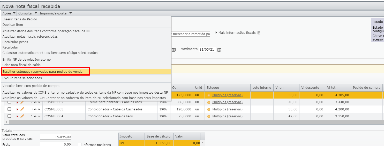Click the Lote interno column header
Image resolution: width=384 pixels, height=146 pixels.
[x=262, y=88]
